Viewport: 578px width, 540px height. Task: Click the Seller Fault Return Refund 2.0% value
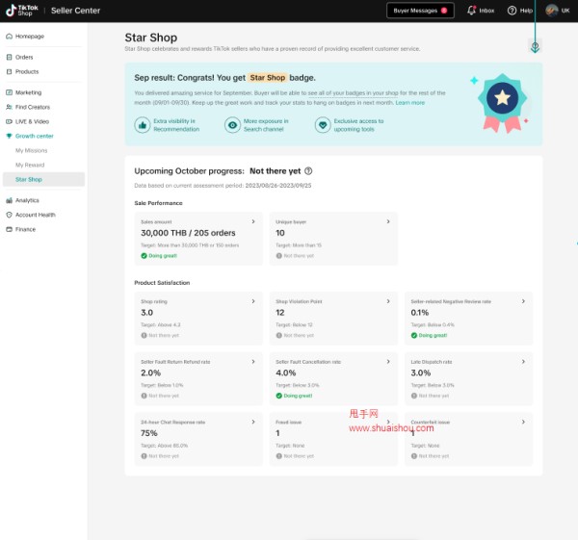(x=151, y=373)
